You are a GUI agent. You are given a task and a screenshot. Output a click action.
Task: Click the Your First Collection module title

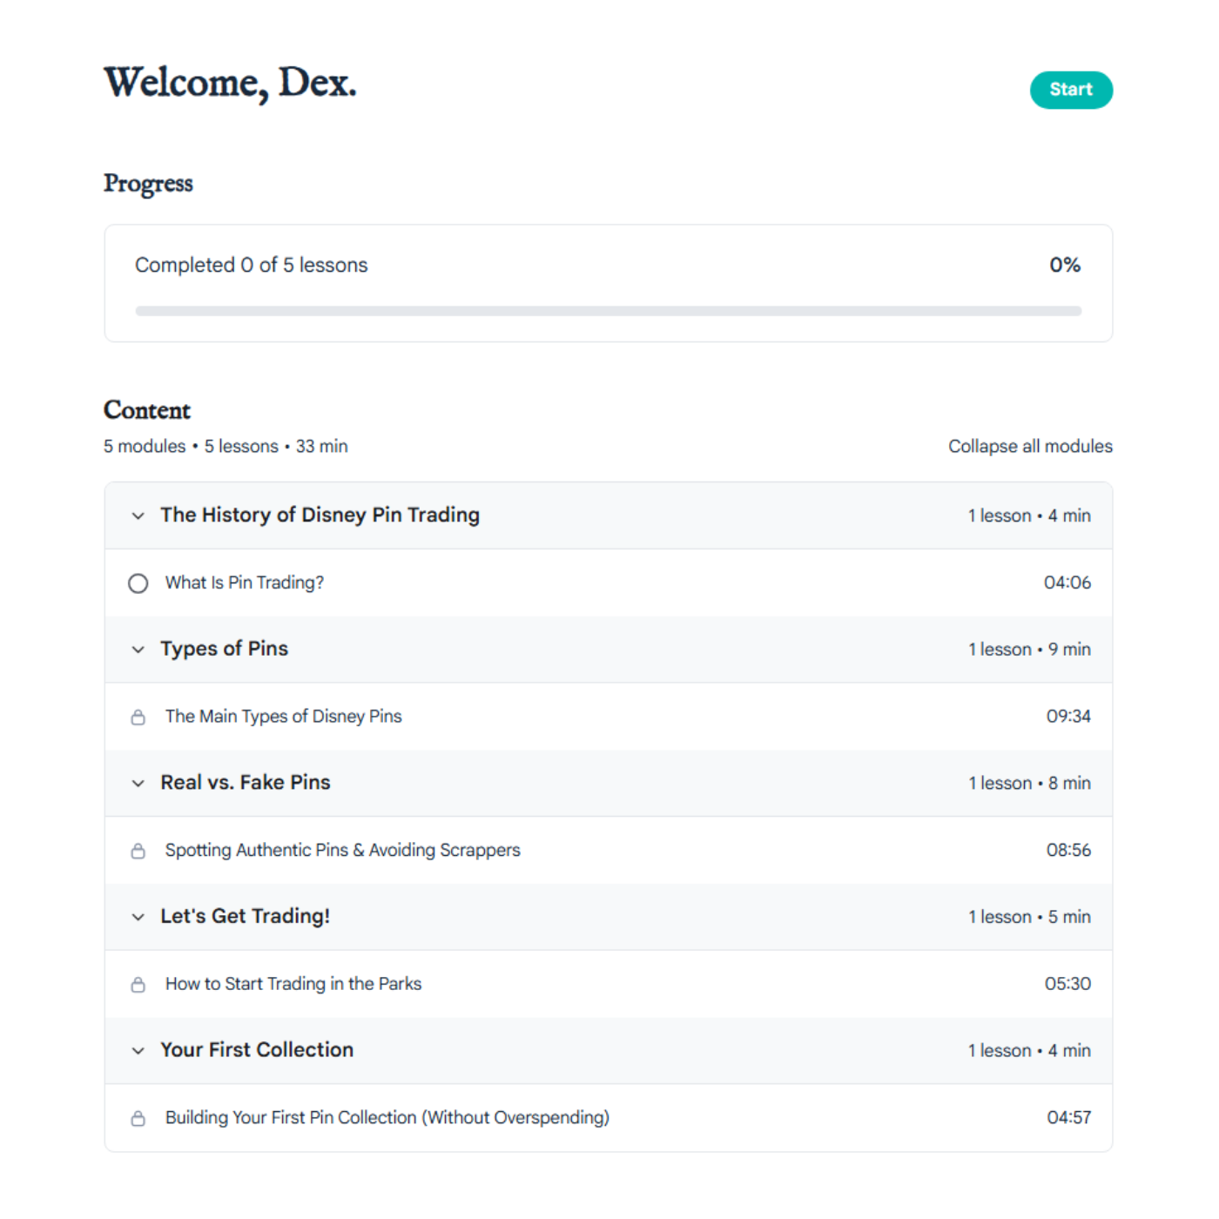(257, 1050)
